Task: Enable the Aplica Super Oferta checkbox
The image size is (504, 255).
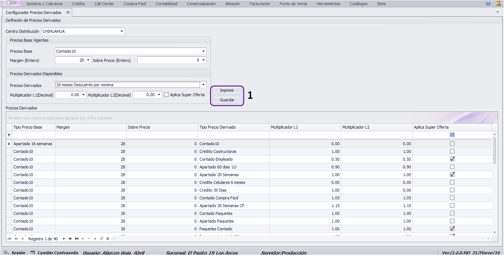Action: (x=166, y=95)
